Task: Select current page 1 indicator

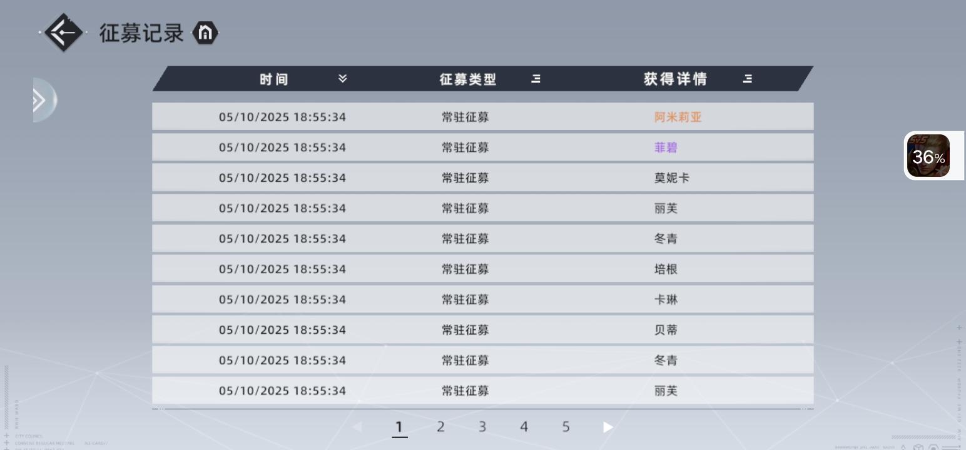Action: (x=399, y=427)
